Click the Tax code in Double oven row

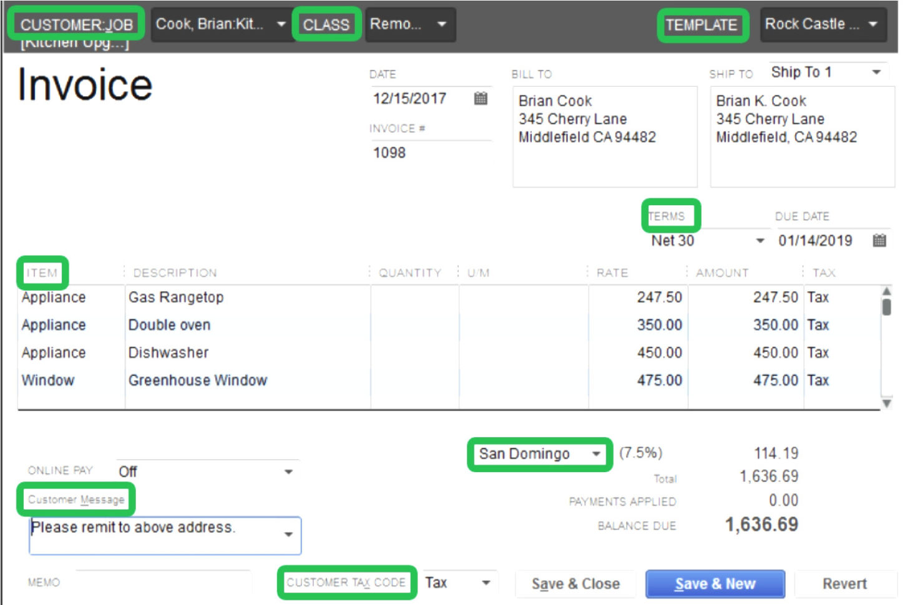[x=818, y=325]
